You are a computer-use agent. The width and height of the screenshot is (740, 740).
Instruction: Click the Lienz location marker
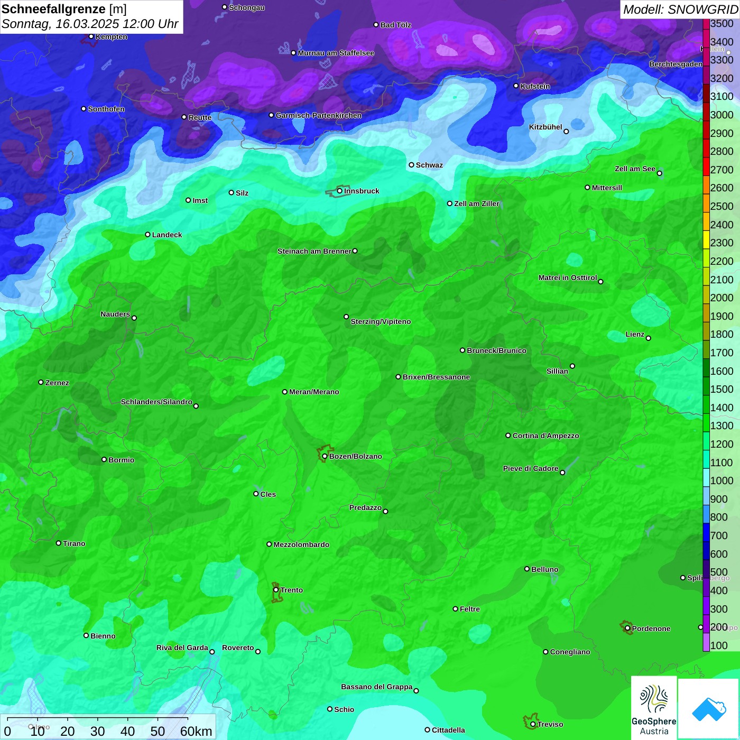tap(649, 338)
